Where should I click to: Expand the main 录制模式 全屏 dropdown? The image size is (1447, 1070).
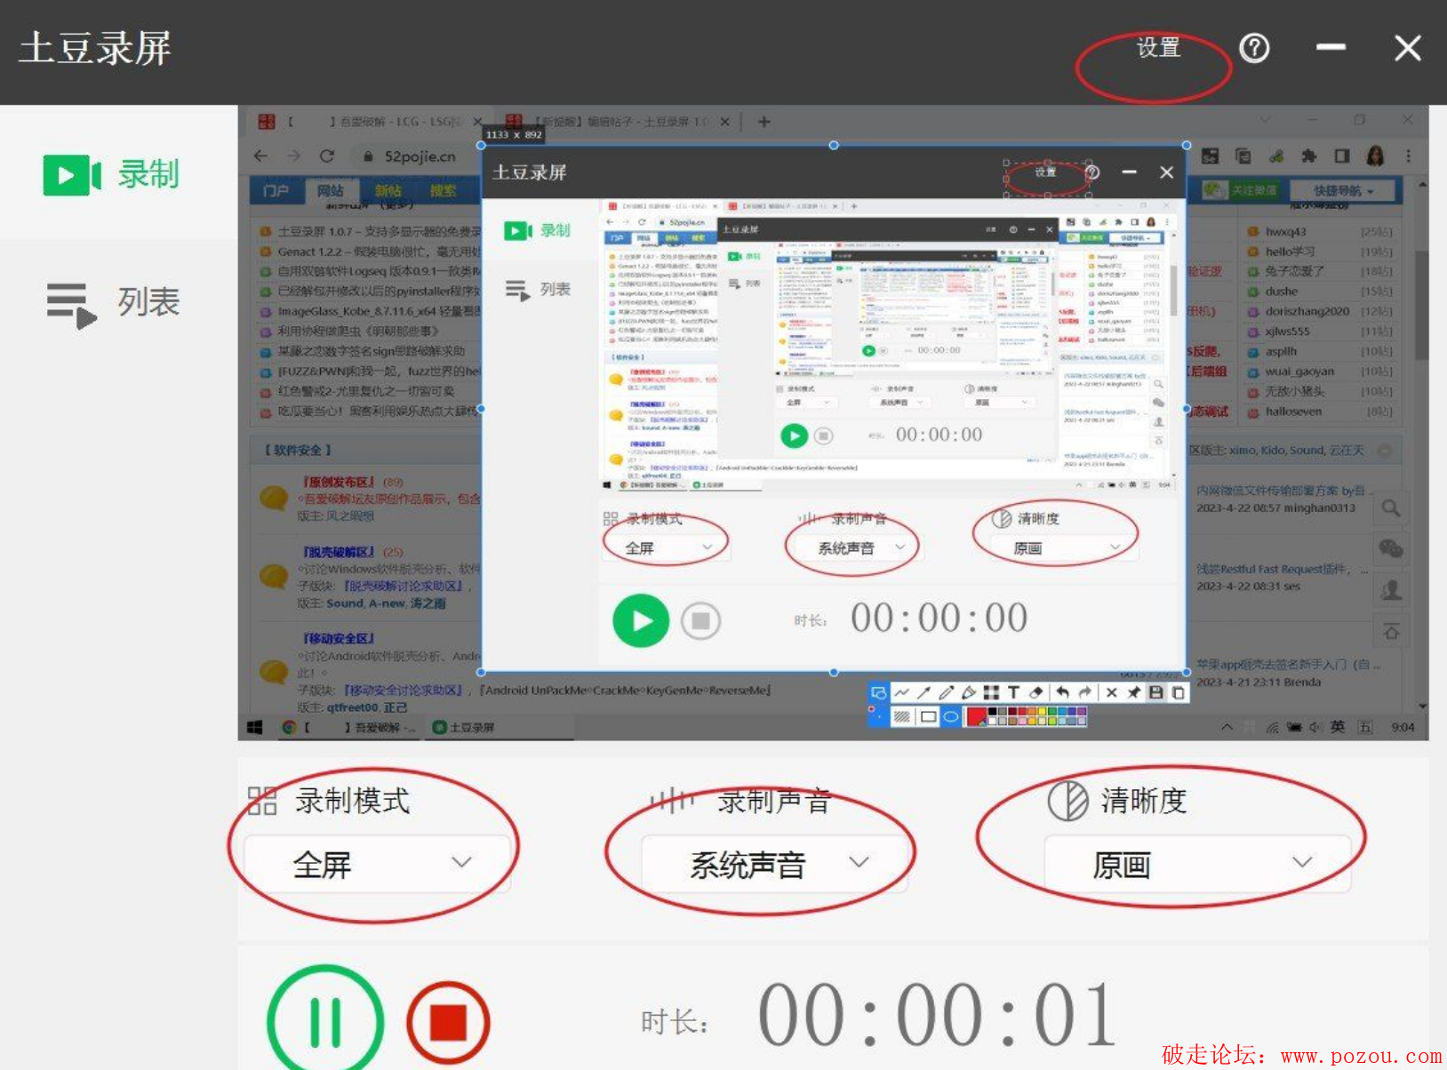[x=377, y=863]
